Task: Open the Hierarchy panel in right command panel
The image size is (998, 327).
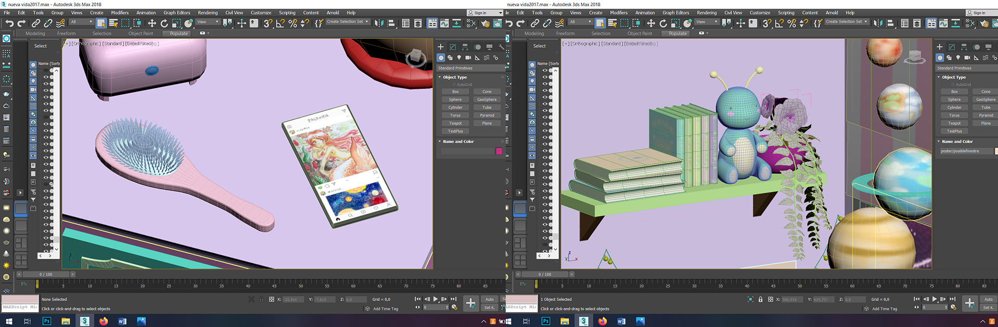Action: 964,47
